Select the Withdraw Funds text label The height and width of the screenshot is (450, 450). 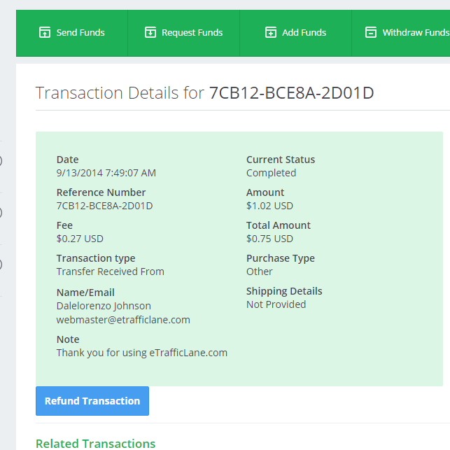[416, 33]
